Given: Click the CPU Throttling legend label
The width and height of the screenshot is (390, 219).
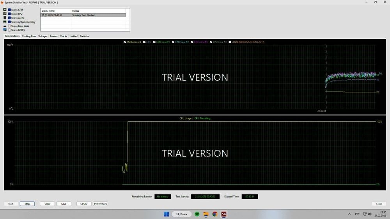Looking at the screenshot, I should [x=202, y=118].
